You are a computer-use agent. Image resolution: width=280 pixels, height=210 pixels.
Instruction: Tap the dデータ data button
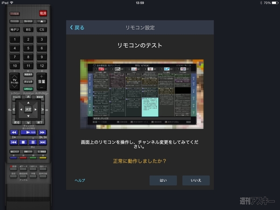point(23,169)
